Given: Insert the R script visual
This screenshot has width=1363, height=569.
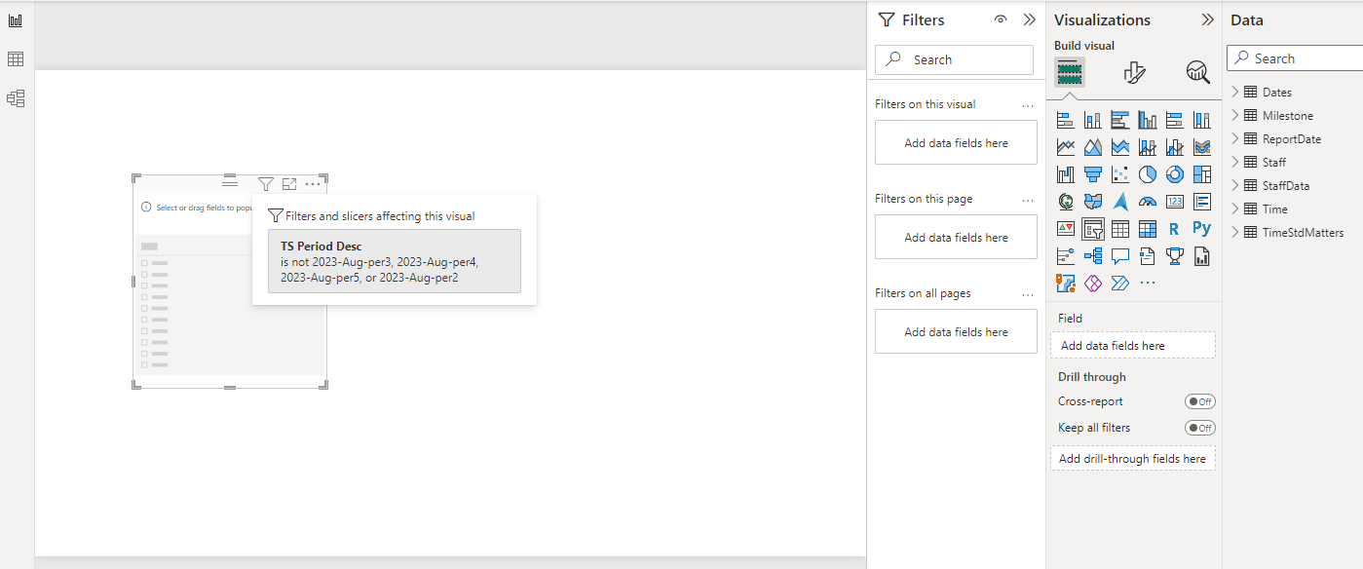Looking at the screenshot, I should pyautogui.click(x=1175, y=229).
